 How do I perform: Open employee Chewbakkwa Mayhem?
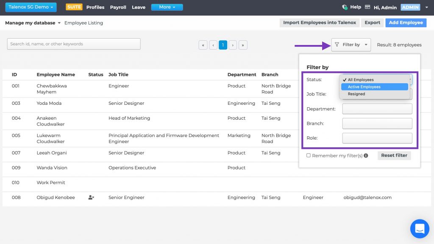[x=51, y=89]
